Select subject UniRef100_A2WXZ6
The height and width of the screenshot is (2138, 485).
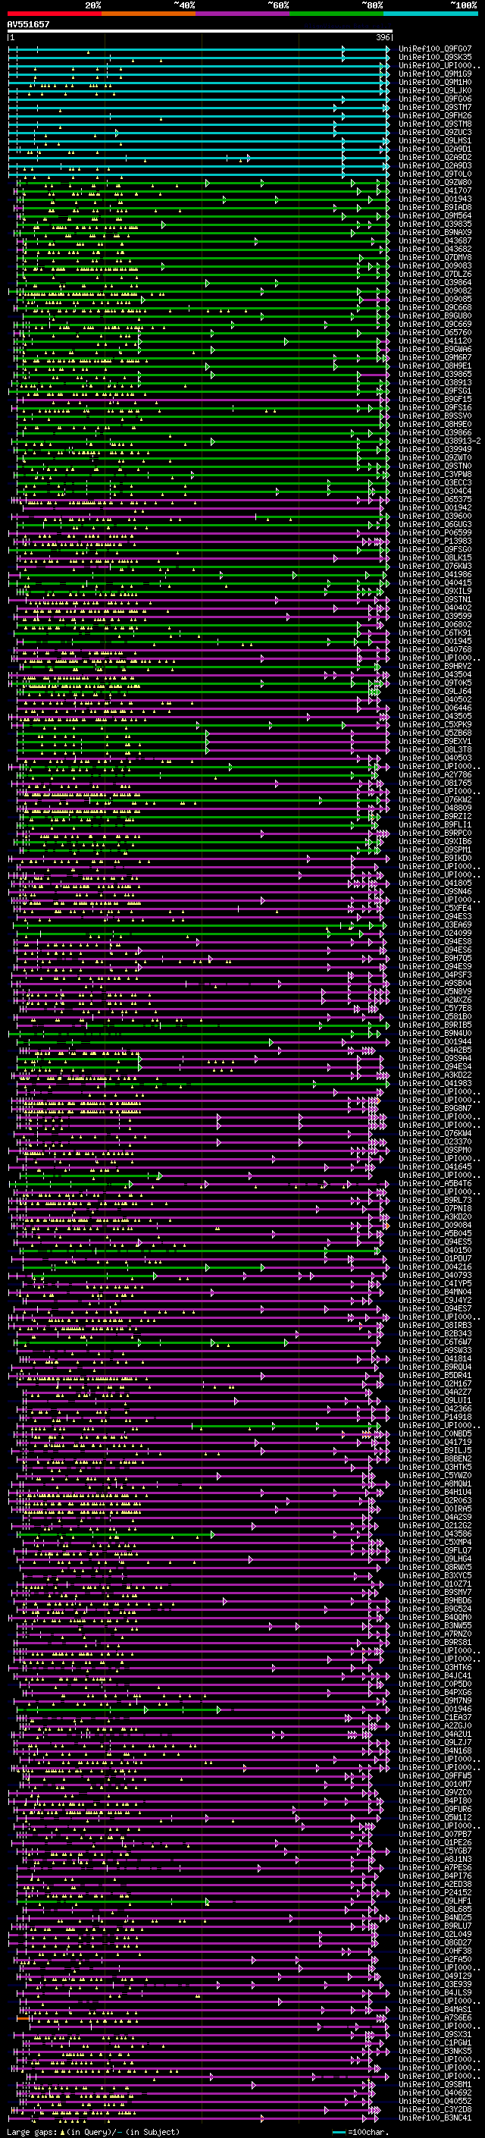[434, 1000]
